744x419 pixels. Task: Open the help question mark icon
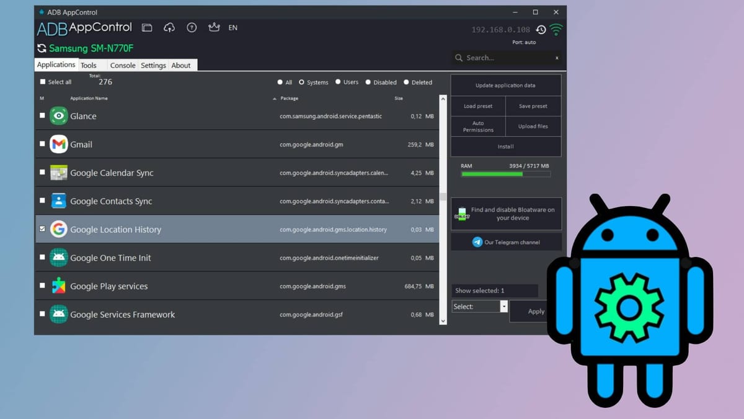tap(192, 27)
